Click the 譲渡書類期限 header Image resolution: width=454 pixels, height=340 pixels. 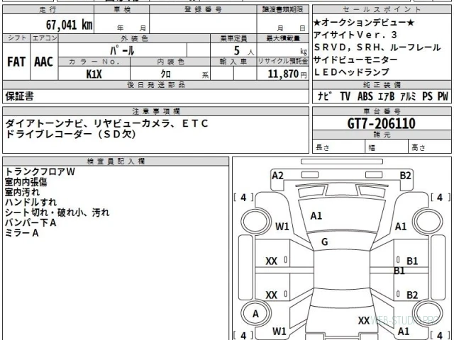[x=282, y=9]
